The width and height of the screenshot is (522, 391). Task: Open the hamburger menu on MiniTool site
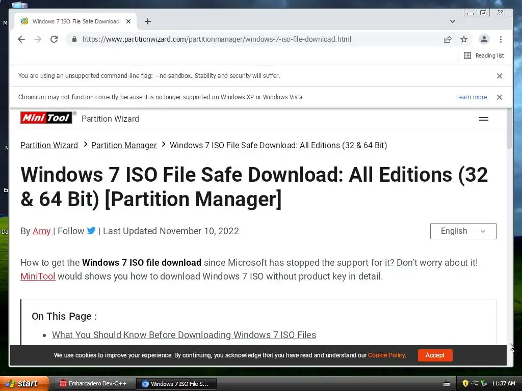click(x=484, y=119)
